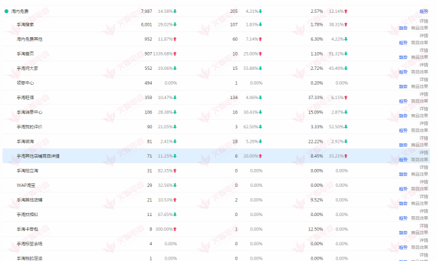View 趋势 for the 手淘旺信 row

click(403, 101)
